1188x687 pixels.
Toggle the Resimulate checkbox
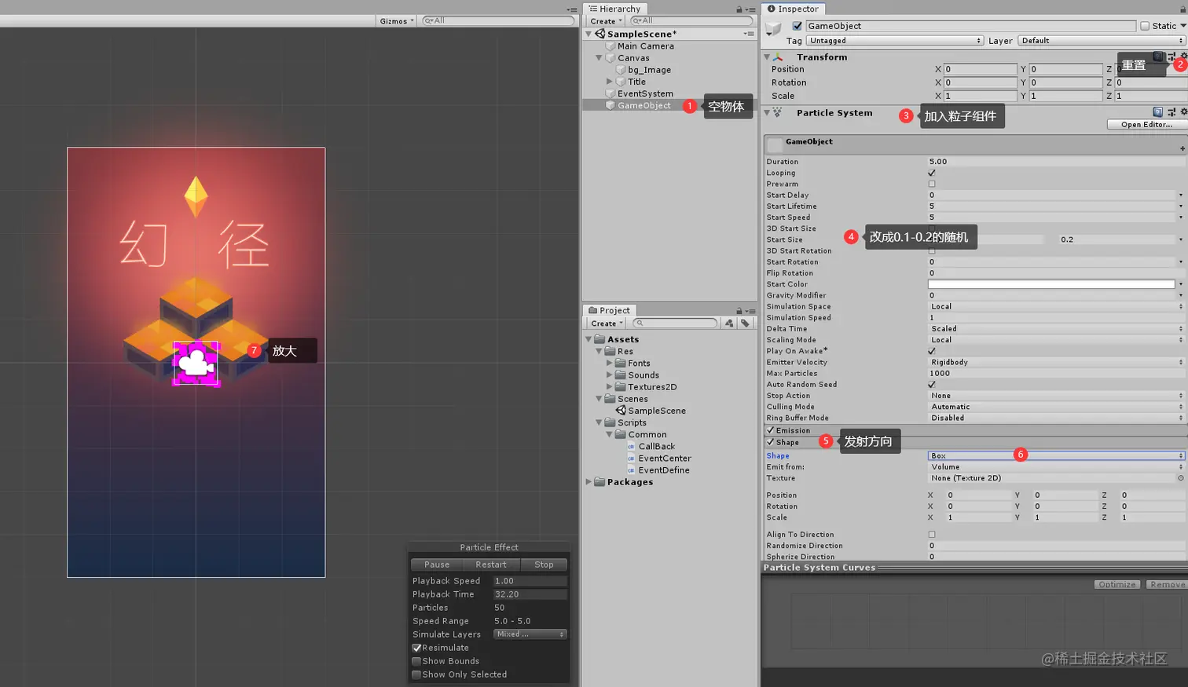tap(417, 648)
